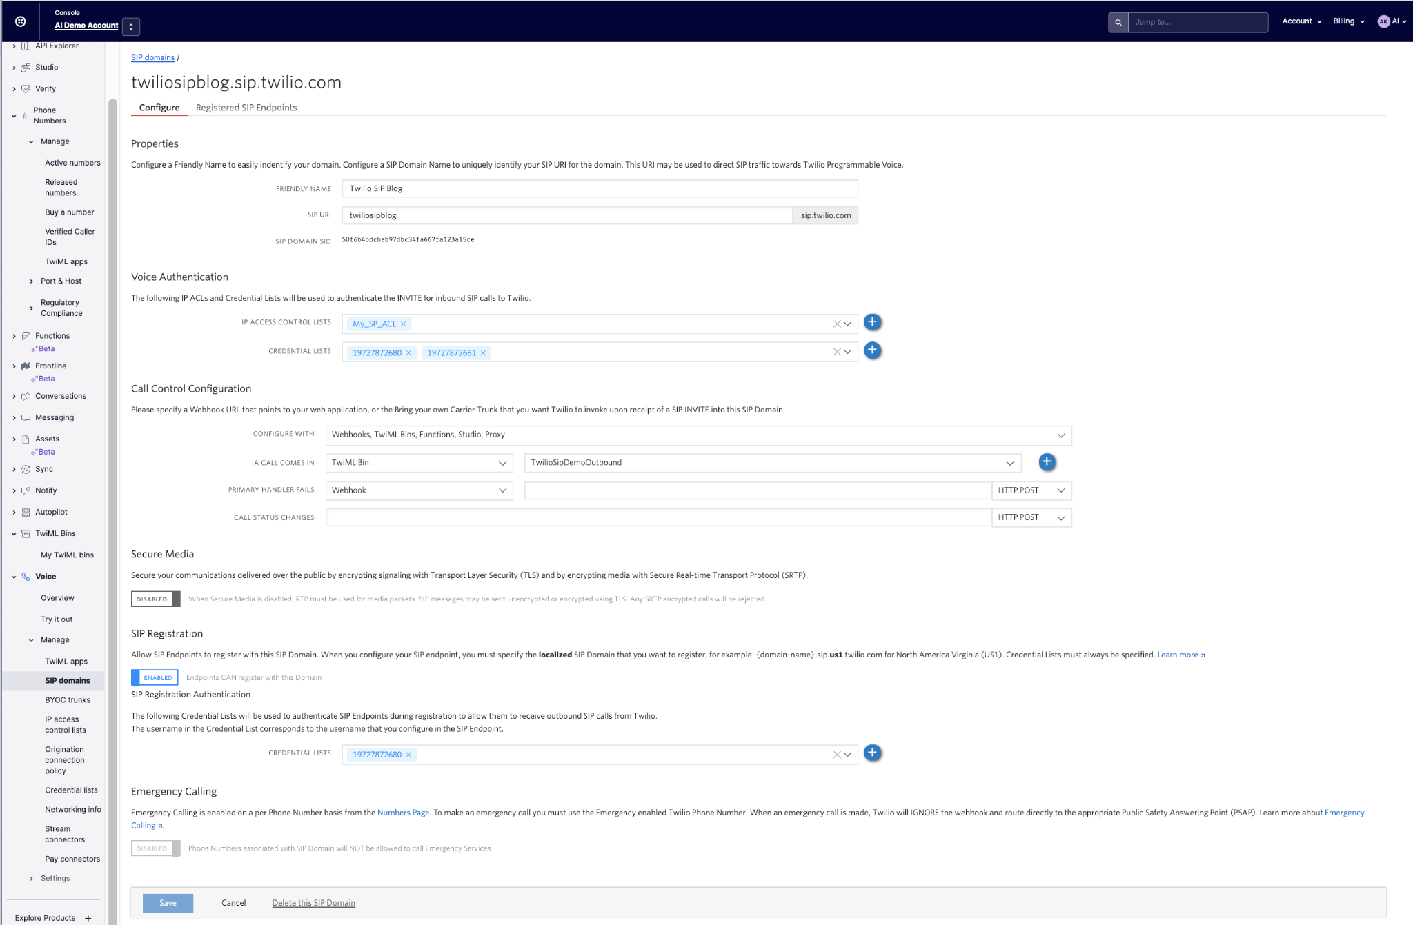Select the Configure tab
1413x925 pixels.
159,108
